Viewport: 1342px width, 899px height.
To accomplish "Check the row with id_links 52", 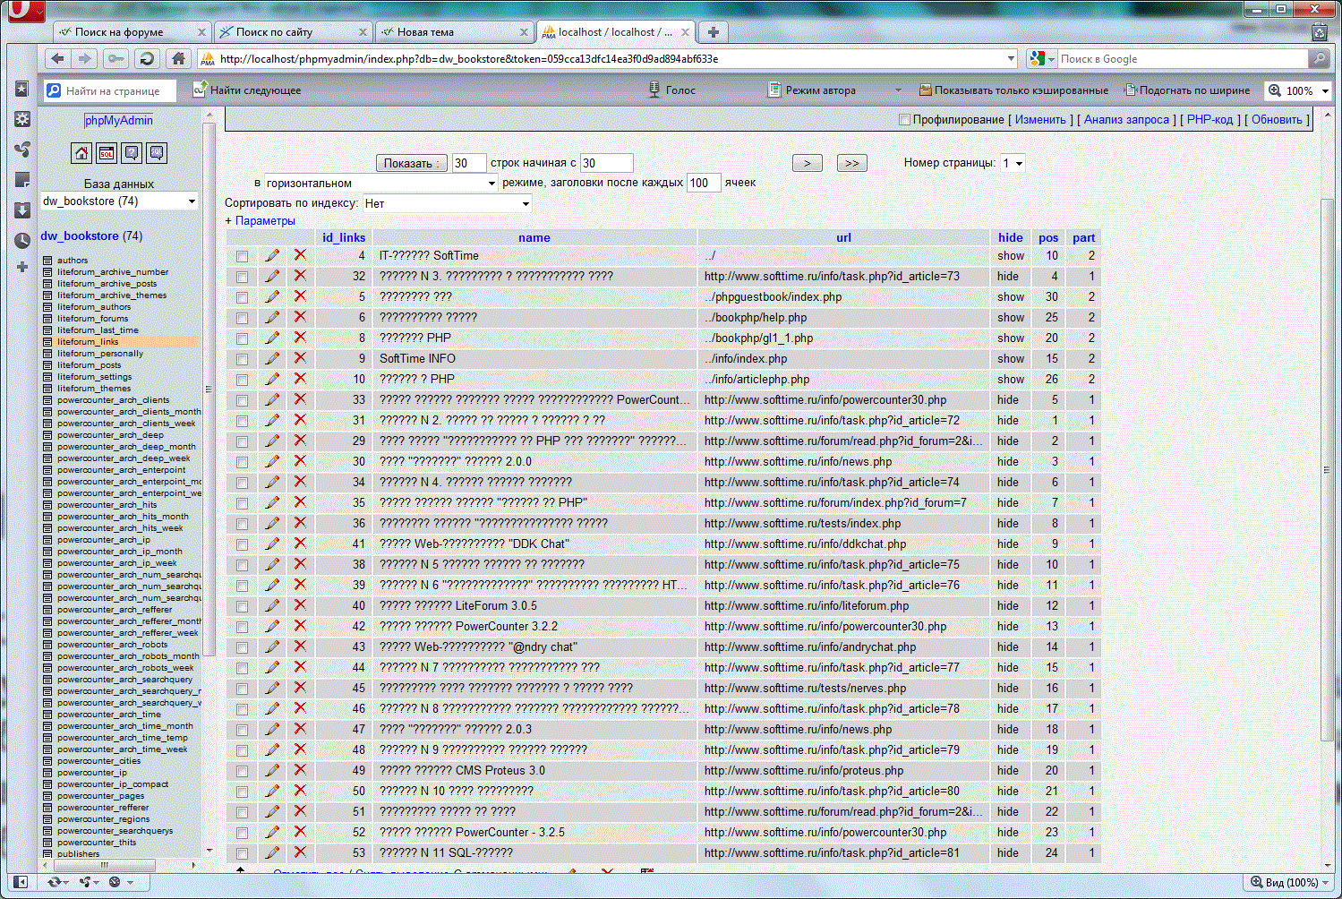I will 242,833.
